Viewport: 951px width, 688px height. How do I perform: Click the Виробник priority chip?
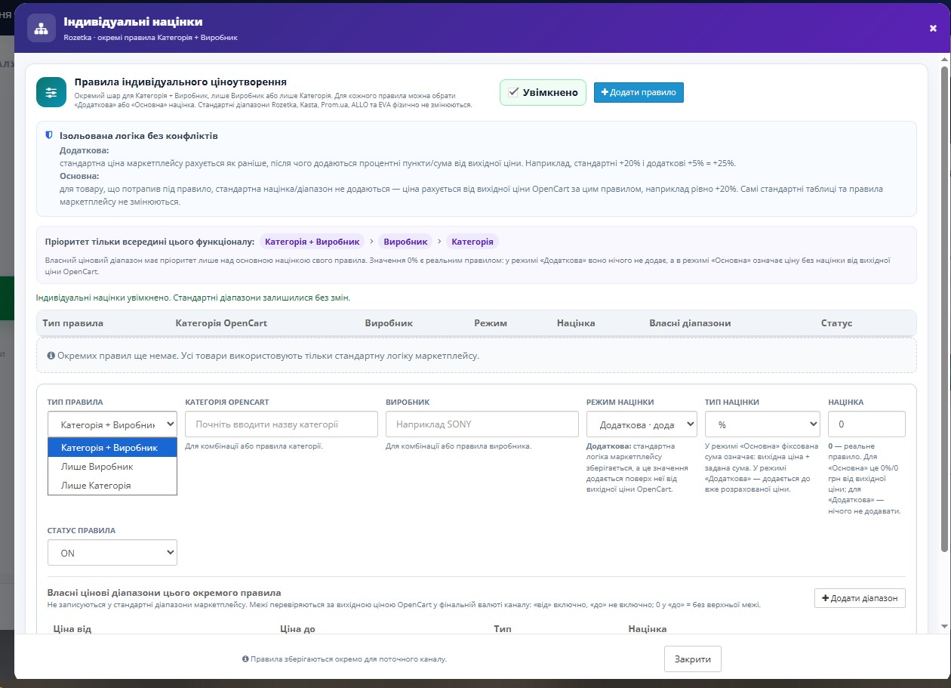(405, 242)
